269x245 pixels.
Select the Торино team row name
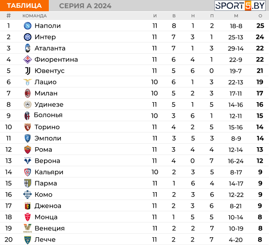[47, 127]
